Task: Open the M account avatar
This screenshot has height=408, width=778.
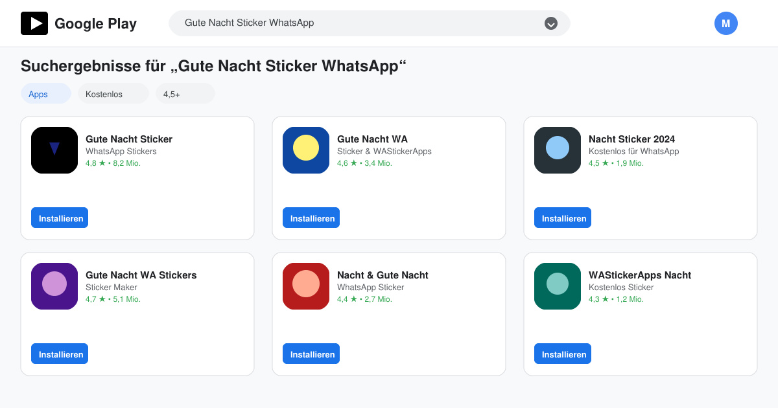Action: pos(726,23)
